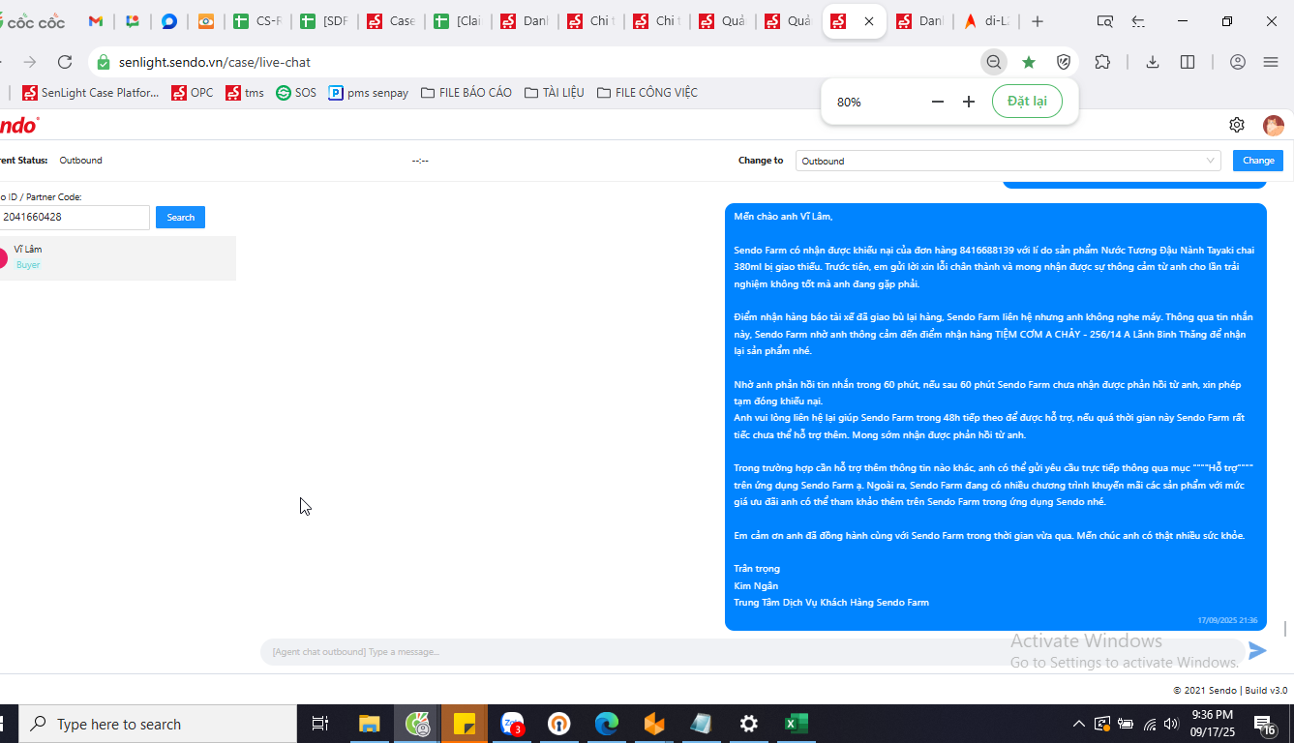Expand the Change to status dropdown

[x=1008, y=161]
